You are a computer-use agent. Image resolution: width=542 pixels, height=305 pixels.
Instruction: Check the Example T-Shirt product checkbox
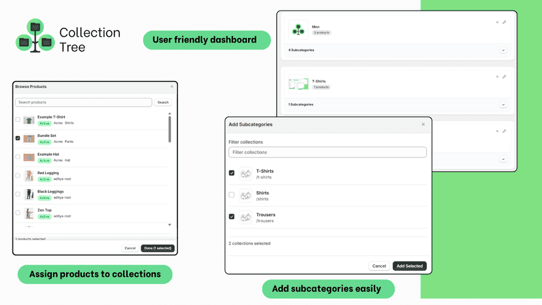18,119
